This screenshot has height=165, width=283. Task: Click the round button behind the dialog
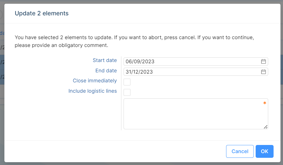point(1,15)
